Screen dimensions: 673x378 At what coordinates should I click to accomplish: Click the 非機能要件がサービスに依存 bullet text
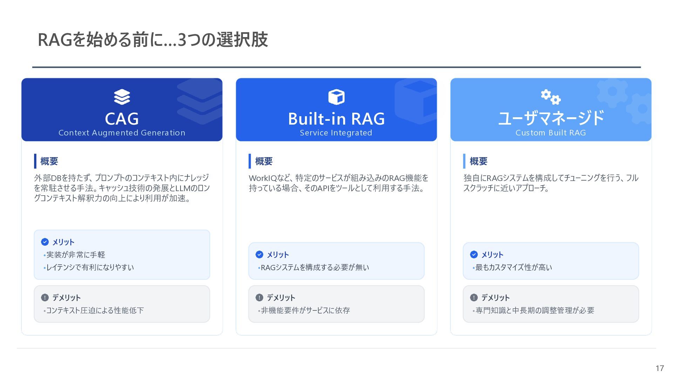click(x=305, y=310)
